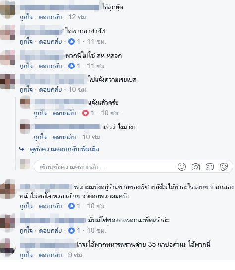
Task: Click like reaction icon on มันม่ใช่ชุดสห comment
Action: (71, 231)
